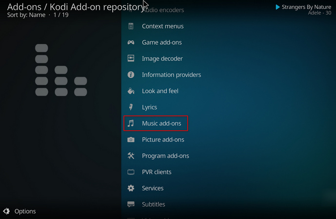Click the Strangers By Nature now playing title
Viewport: 336px width, 219px height.
306,7
